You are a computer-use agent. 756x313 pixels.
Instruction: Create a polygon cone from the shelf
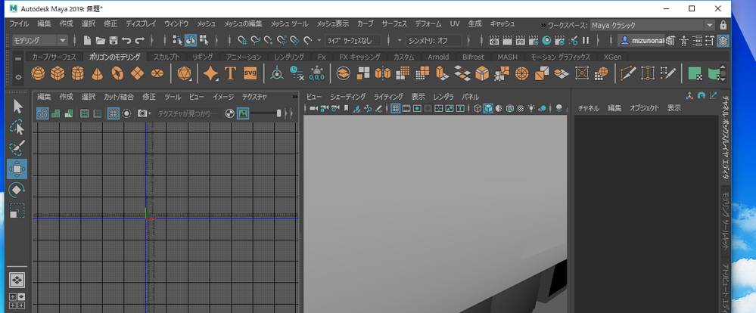pos(98,73)
